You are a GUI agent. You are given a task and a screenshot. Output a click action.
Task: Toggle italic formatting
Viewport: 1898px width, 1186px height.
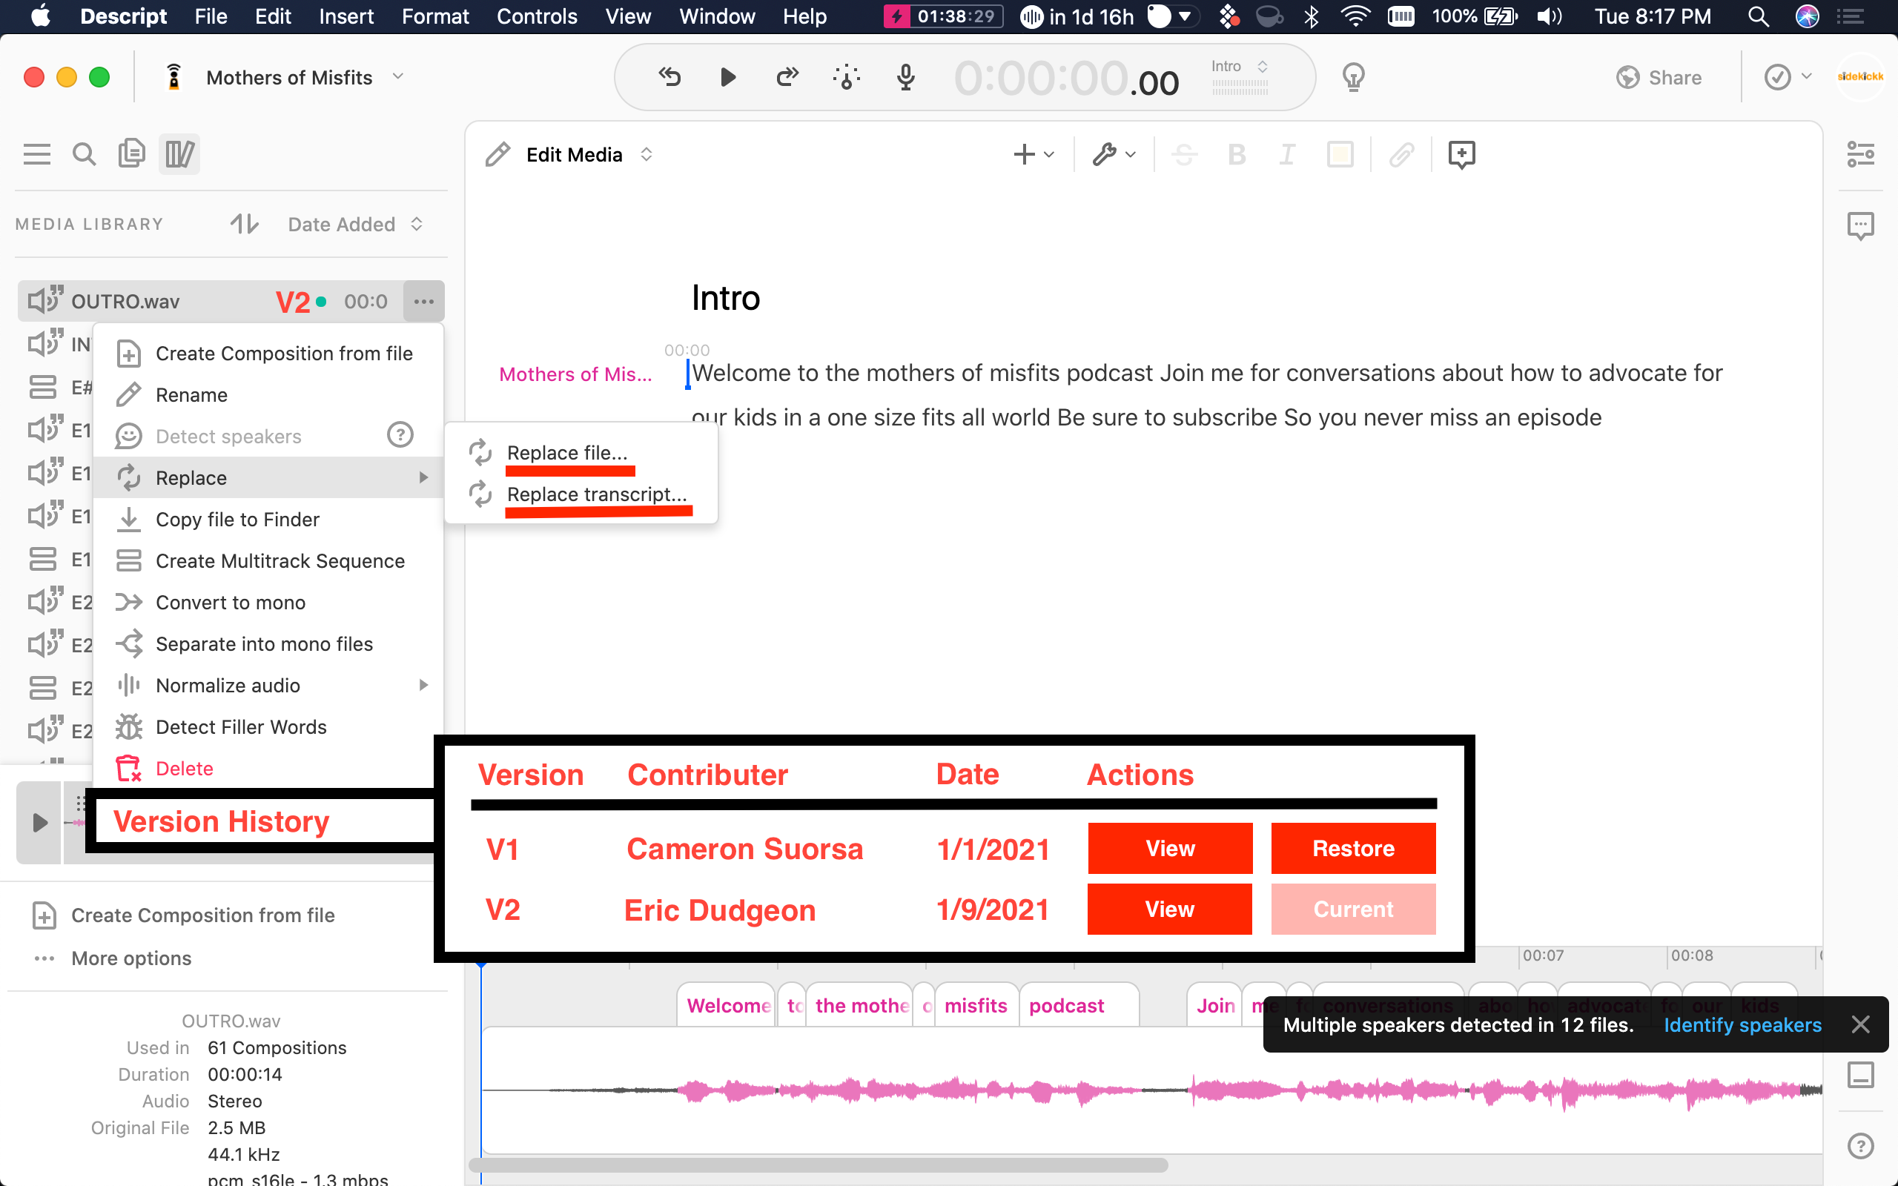click(1287, 154)
